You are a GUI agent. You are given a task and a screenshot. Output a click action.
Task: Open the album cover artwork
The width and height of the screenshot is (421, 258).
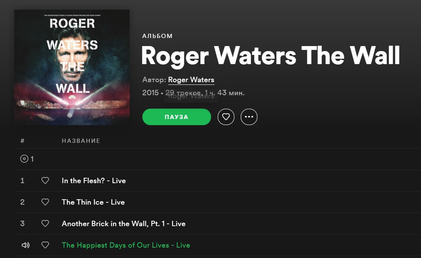(x=72, y=68)
